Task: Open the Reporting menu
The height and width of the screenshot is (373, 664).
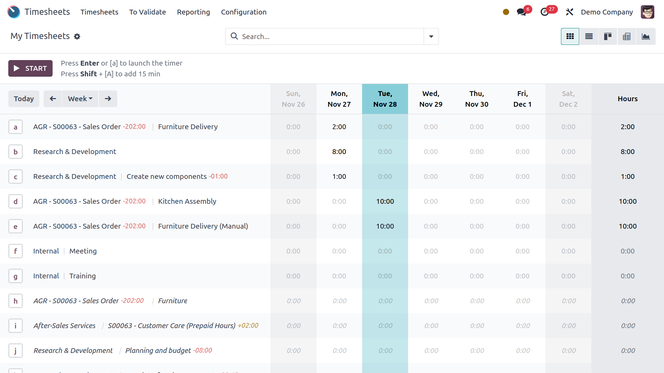Action: point(193,12)
